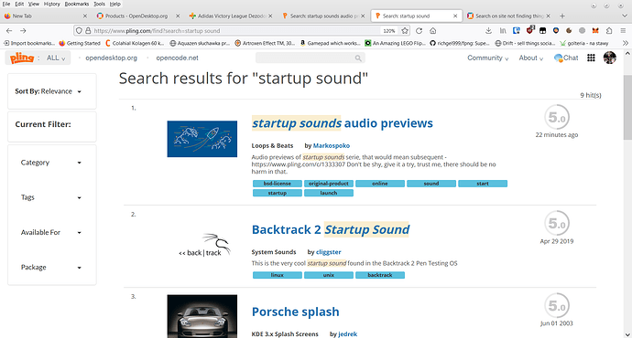
Task: Open the Firefox hamburger menu
Action: tap(623, 30)
